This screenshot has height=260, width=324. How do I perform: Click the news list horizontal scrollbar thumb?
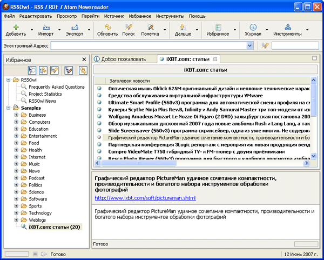click(x=139, y=163)
